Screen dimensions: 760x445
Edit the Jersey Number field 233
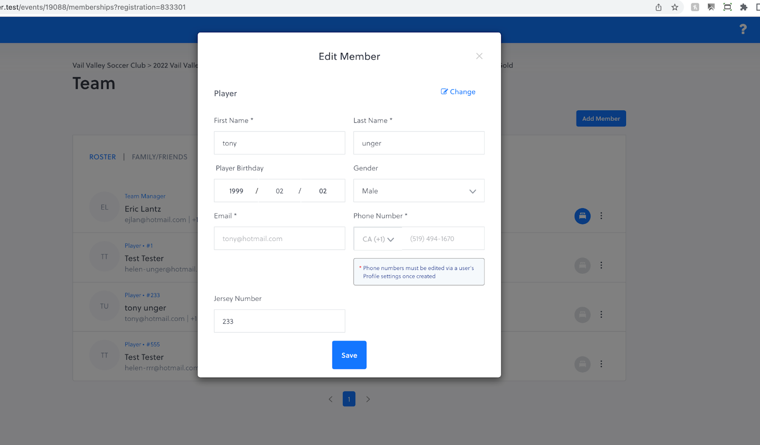point(279,321)
